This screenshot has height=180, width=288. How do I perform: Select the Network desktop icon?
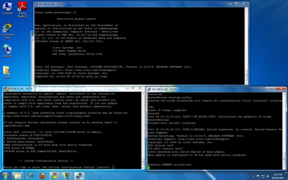(7, 50)
